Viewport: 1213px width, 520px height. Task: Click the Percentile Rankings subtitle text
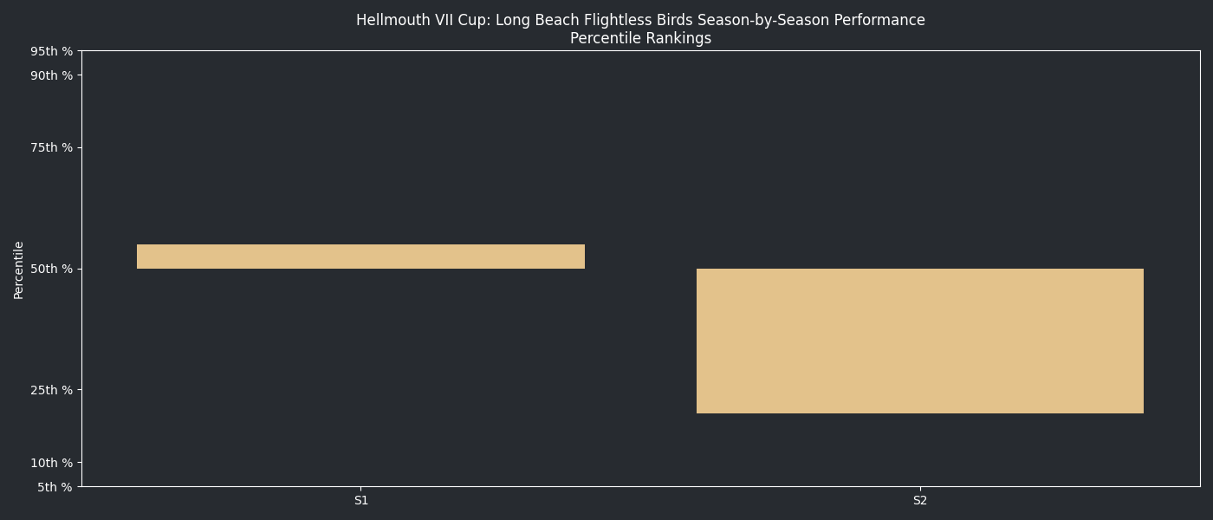coord(640,39)
